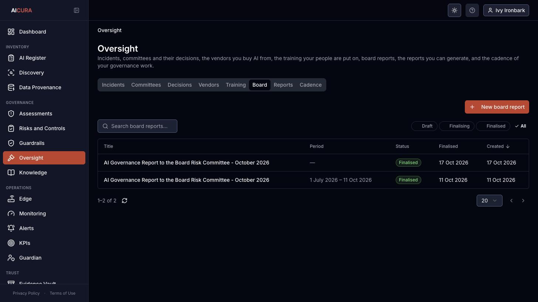Click the Edge router icon
The height and width of the screenshot is (302, 538).
tap(11, 199)
